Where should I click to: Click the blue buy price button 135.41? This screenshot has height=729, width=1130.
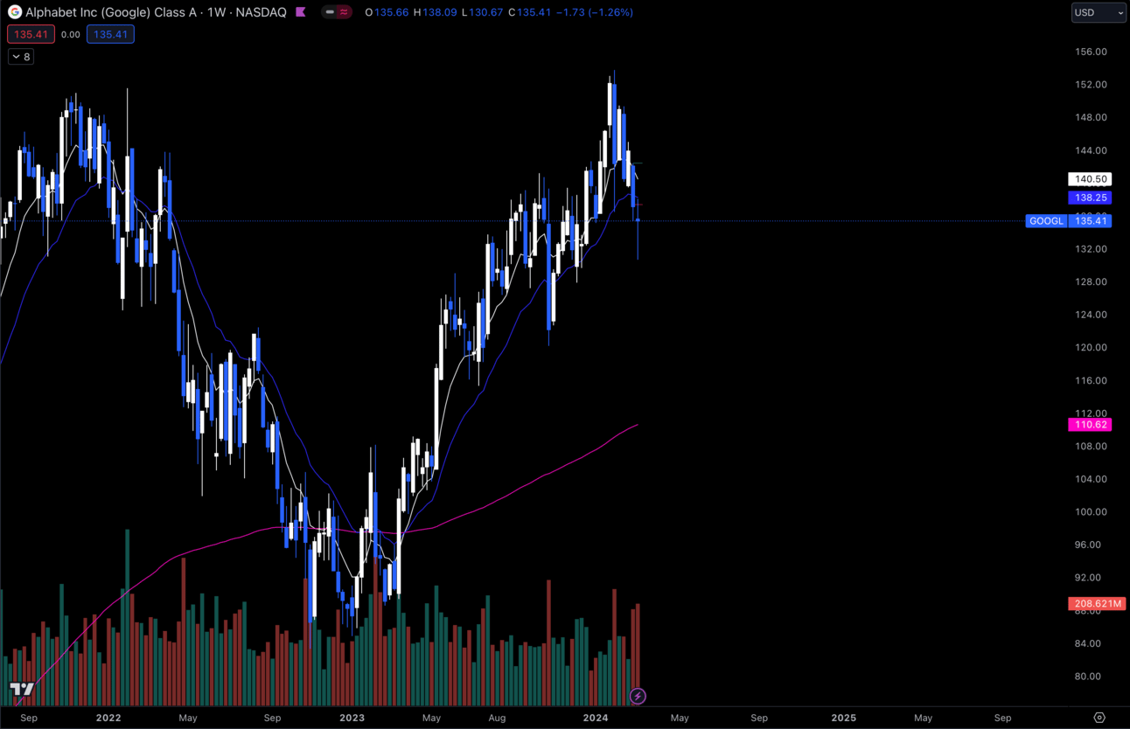110,35
